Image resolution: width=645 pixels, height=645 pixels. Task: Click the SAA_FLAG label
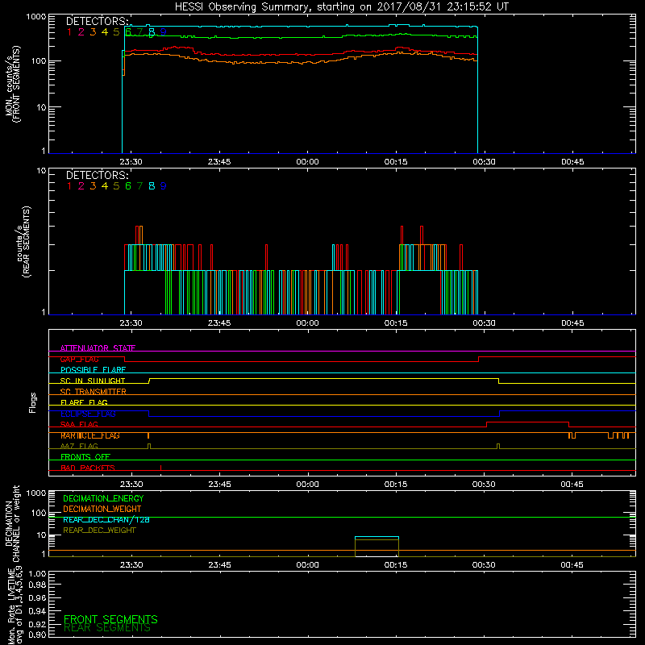click(79, 425)
